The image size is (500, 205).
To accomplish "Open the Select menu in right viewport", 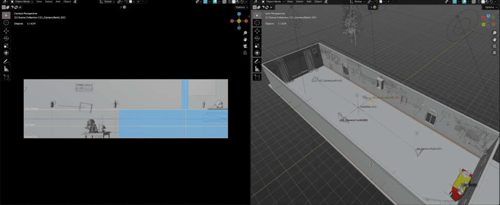I will click(x=298, y=2).
